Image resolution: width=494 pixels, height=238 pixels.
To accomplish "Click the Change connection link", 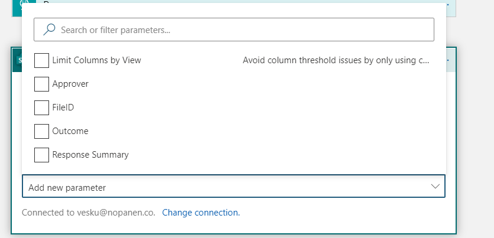I will click(x=201, y=213).
